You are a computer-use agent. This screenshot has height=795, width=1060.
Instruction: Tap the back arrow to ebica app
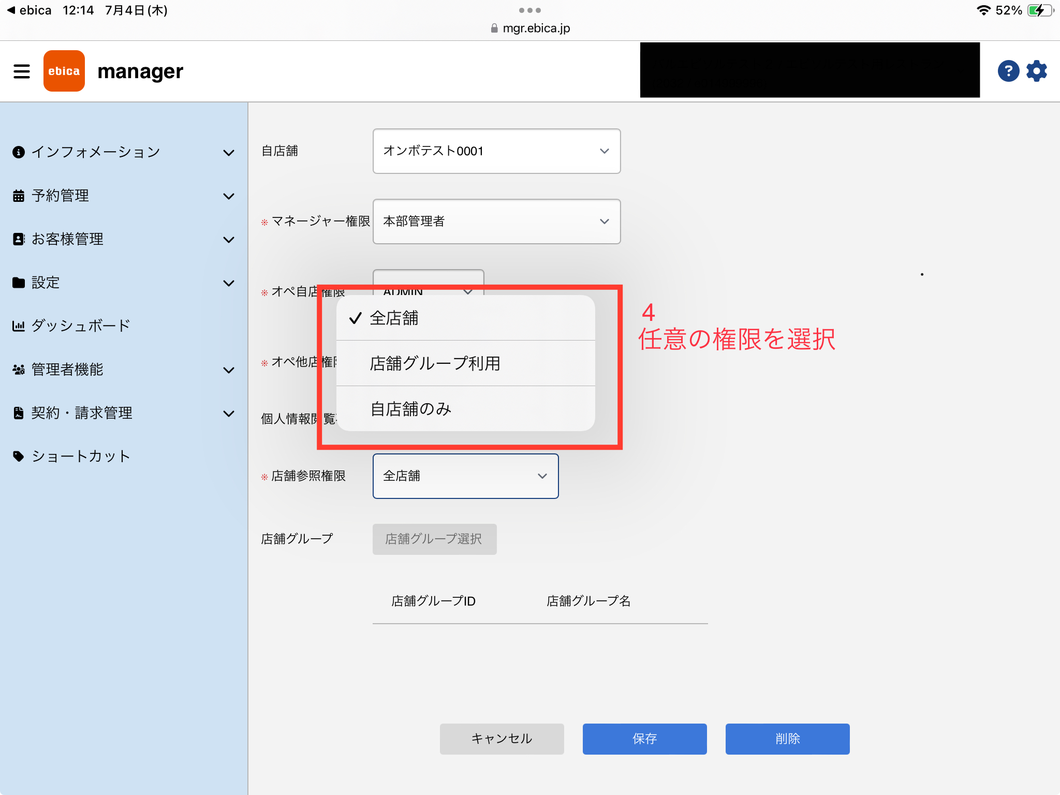[11, 10]
